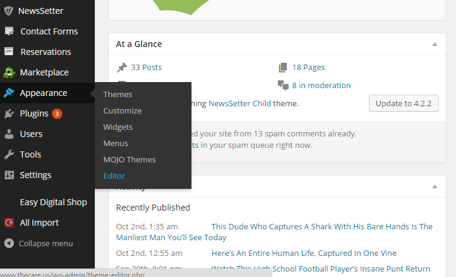Collapse menu using the arrow button

(9, 243)
